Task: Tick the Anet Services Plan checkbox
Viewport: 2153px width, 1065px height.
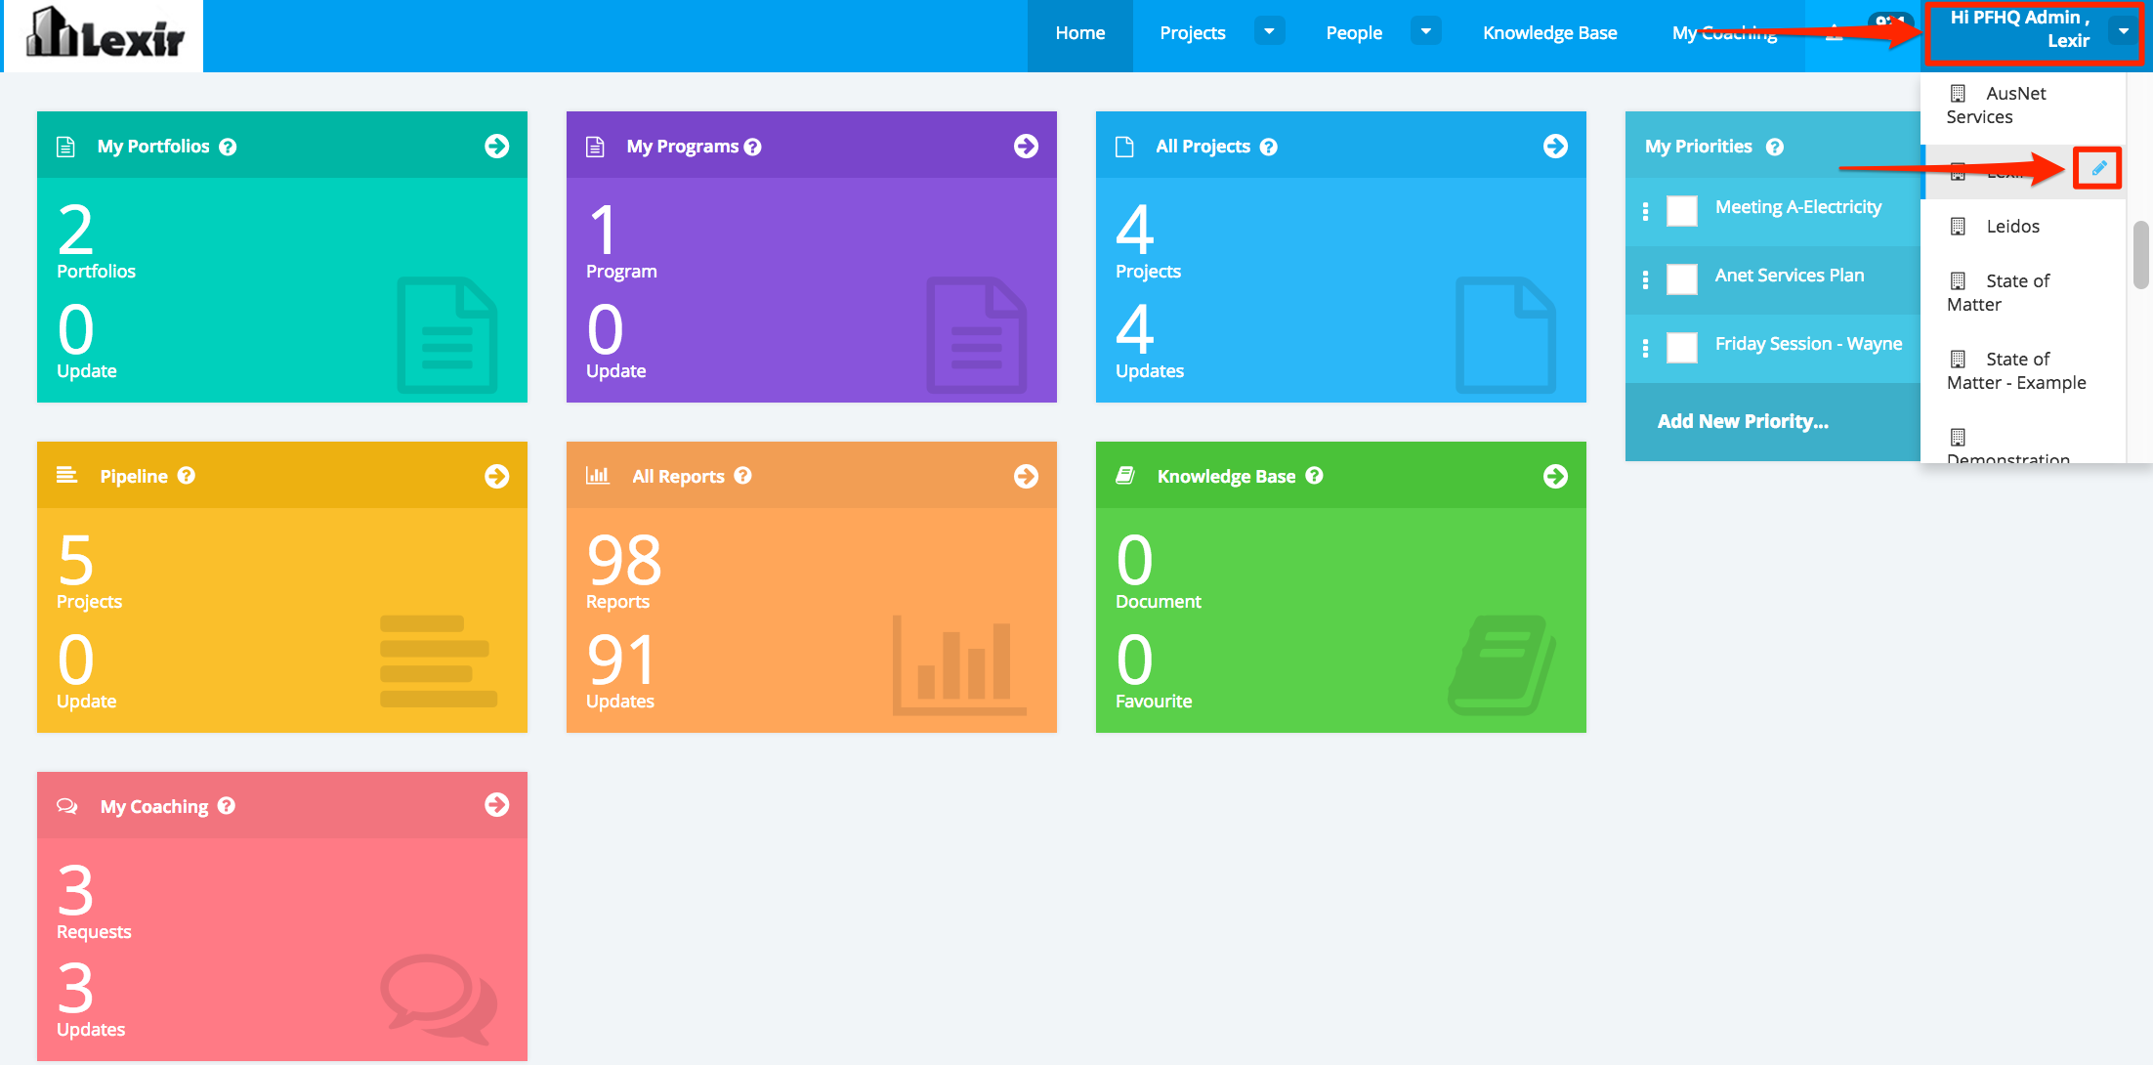Action: click(1681, 278)
